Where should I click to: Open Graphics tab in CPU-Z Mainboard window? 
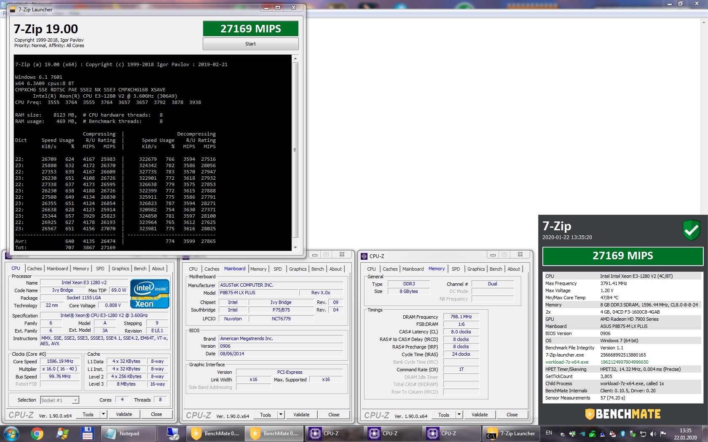coord(298,269)
